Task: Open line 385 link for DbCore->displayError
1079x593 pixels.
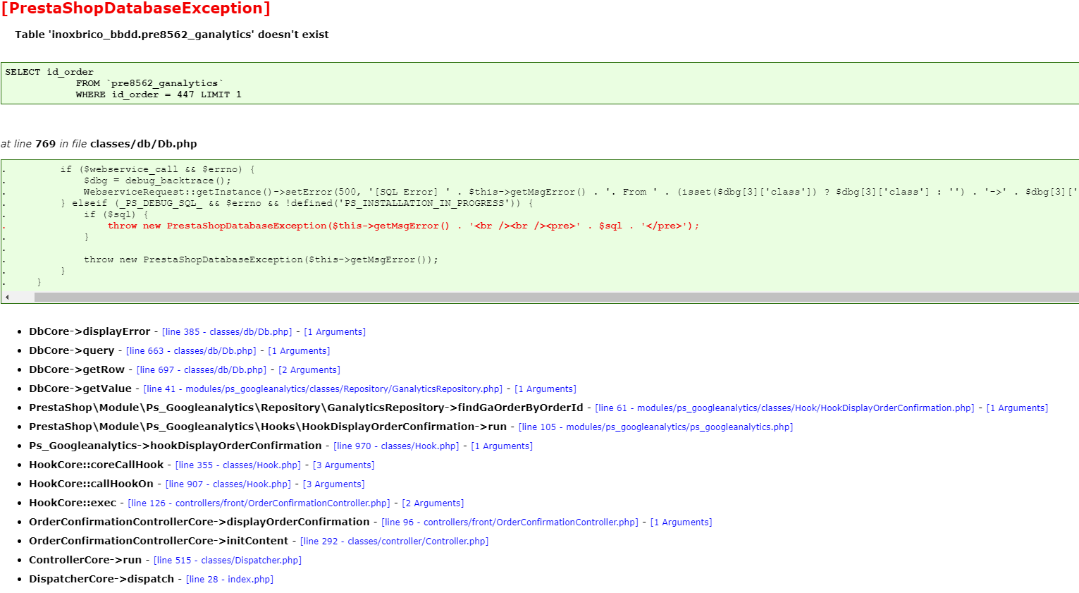Action: coord(227,332)
